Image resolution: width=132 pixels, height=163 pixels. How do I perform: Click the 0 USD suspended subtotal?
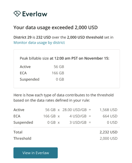tap(112, 122)
